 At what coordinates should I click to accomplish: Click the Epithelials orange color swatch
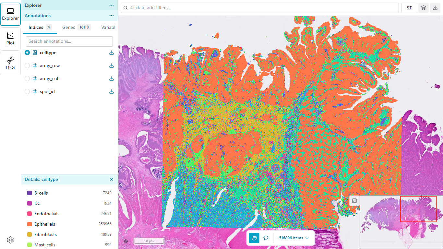pyautogui.click(x=30, y=224)
